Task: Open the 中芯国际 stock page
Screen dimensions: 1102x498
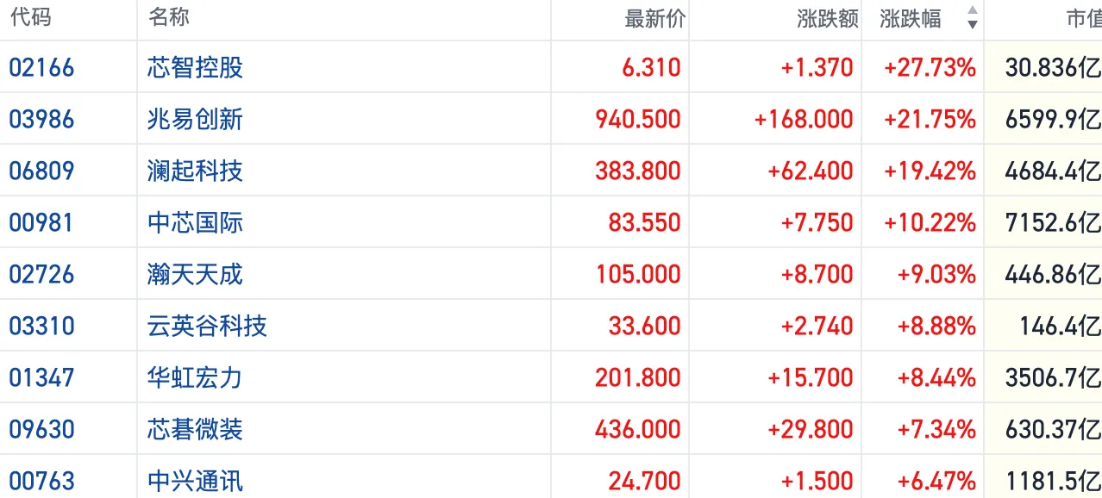Action: [x=195, y=222]
